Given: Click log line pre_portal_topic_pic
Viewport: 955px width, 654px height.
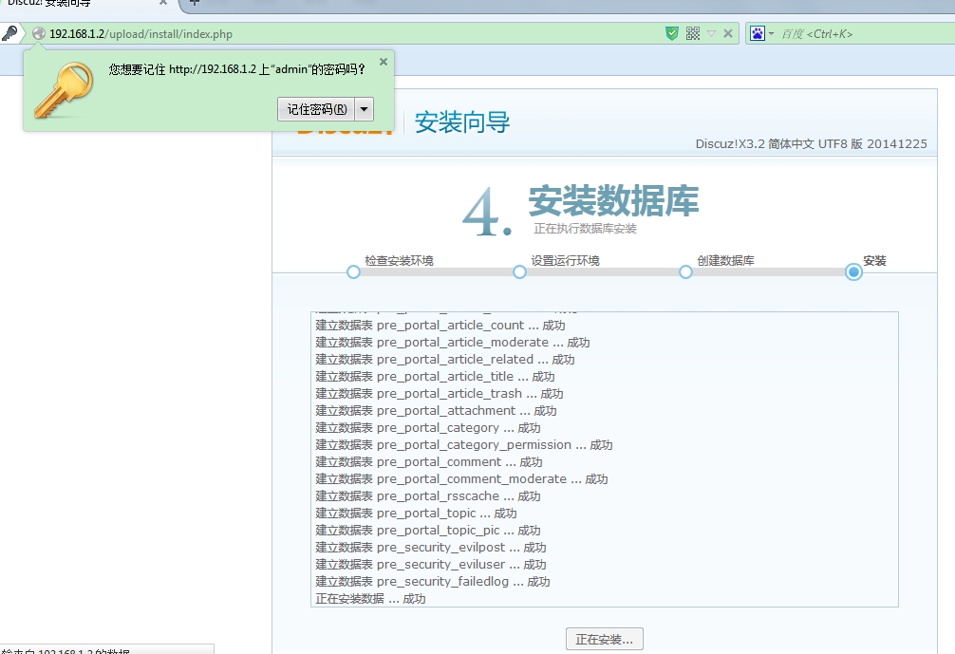Looking at the screenshot, I should click(x=428, y=530).
